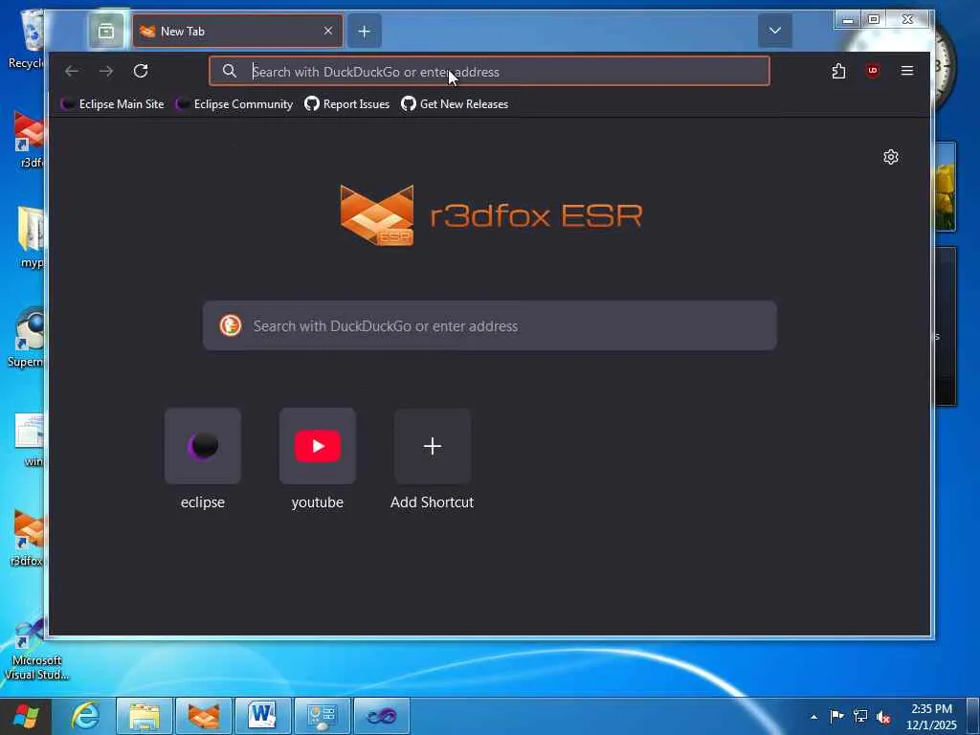
Task: Reload the current page
Action: click(141, 71)
